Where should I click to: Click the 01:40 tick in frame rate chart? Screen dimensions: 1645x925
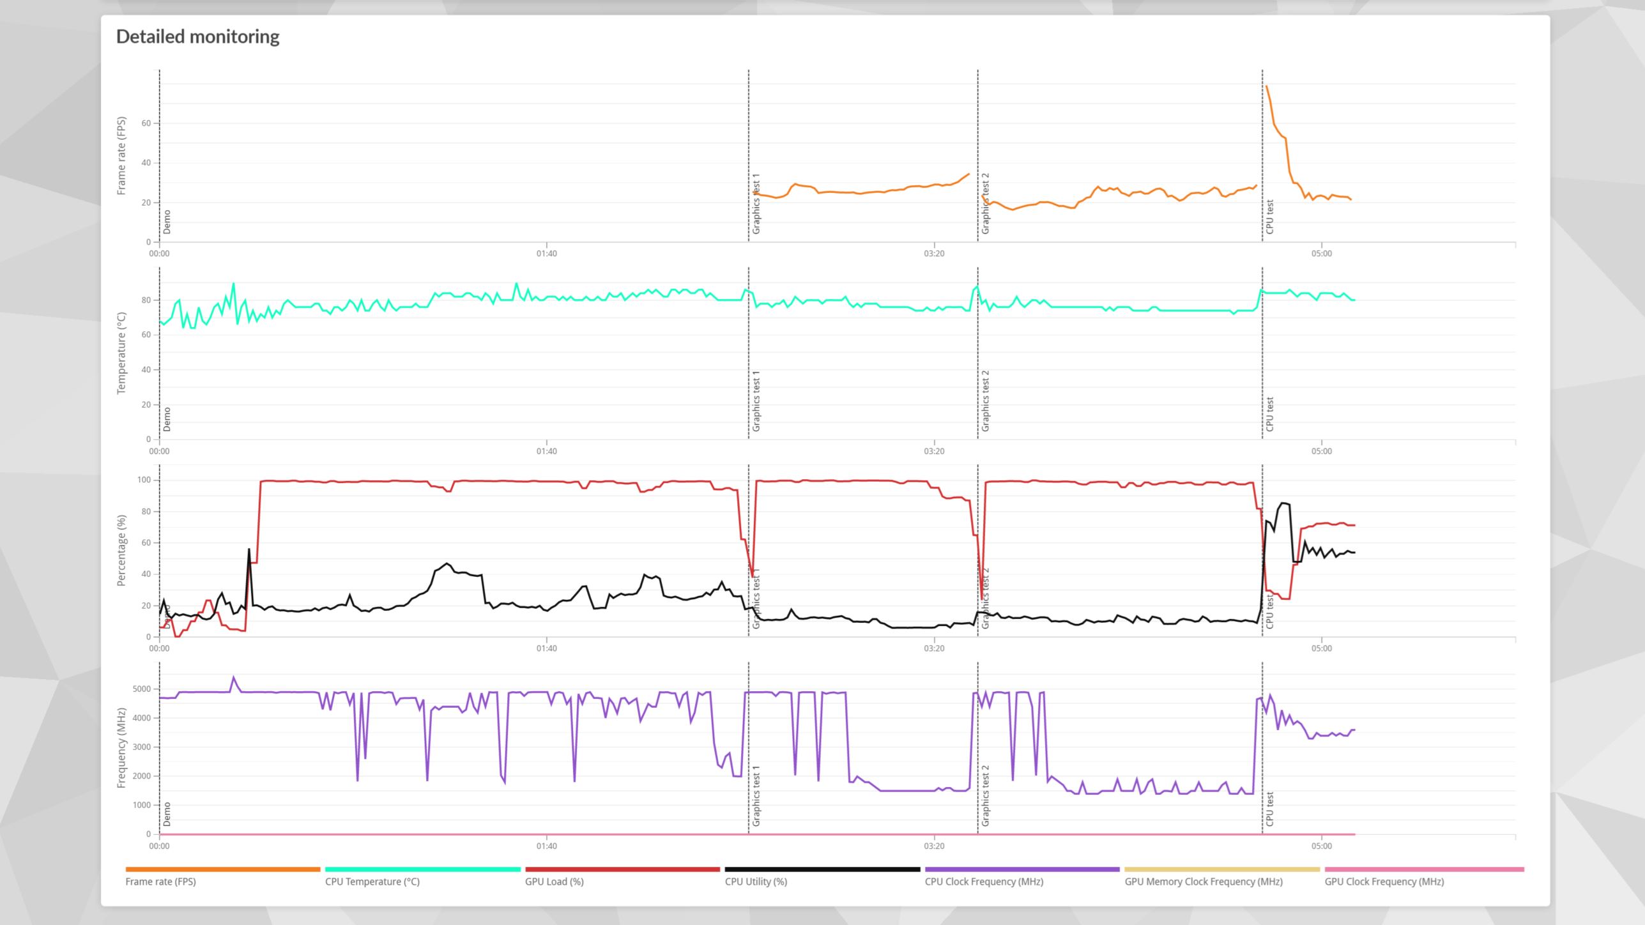tap(546, 254)
